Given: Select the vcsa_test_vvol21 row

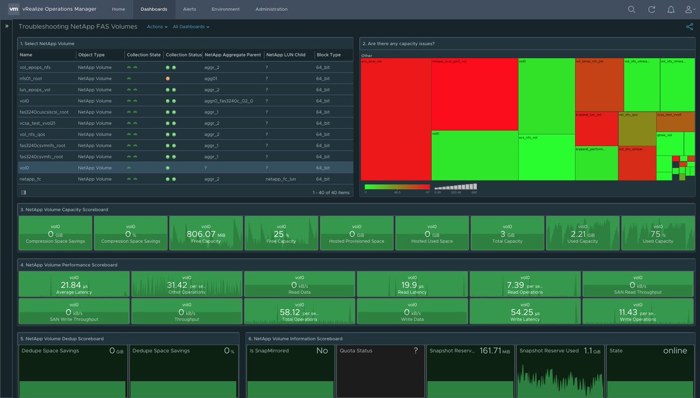Looking at the screenshot, I should pyautogui.click(x=185, y=123).
